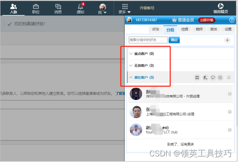
Task: Click the 升级帐号 link
Action: point(147,8)
